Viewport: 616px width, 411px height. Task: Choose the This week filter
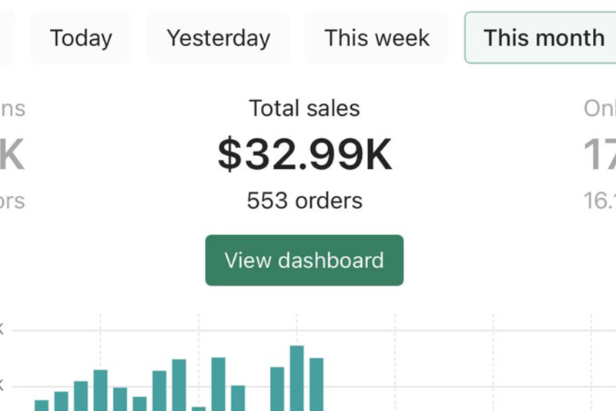pyautogui.click(x=377, y=38)
